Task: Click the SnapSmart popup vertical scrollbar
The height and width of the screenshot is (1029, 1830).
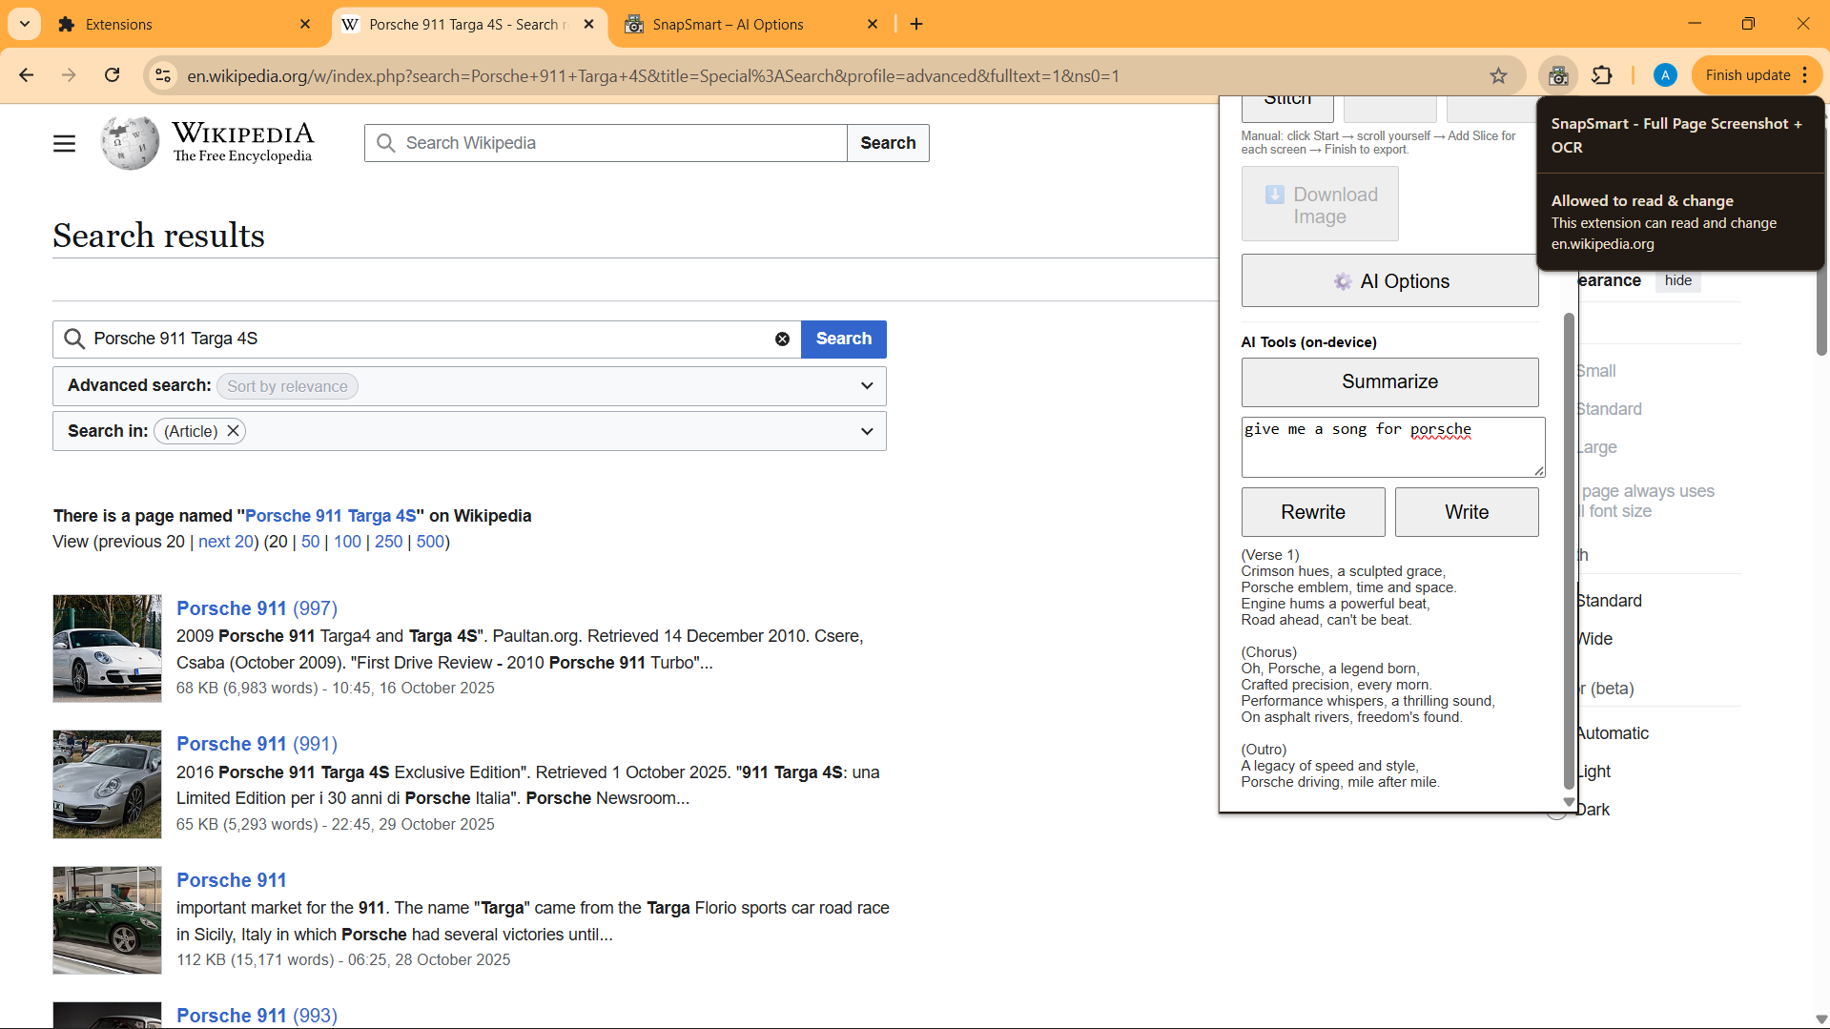Action: pos(1569,553)
